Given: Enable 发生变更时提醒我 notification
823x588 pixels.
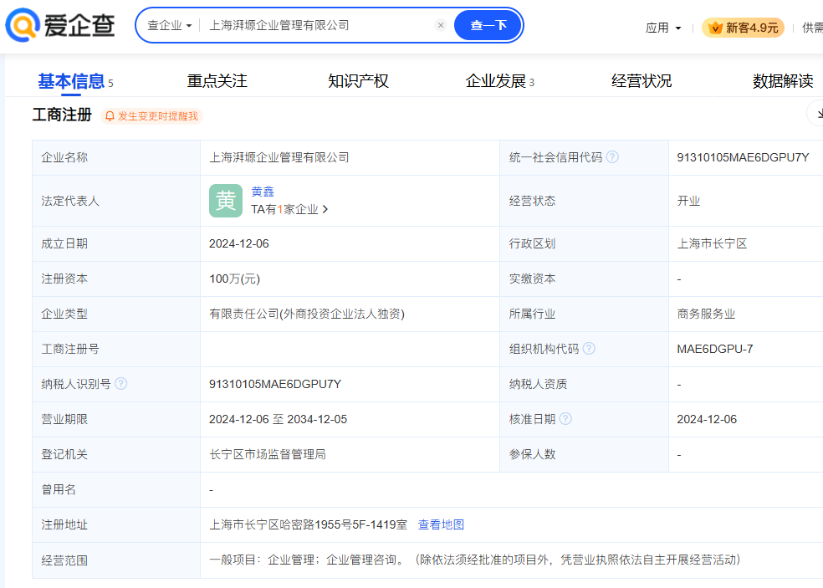Looking at the screenshot, I should pos(151,116).
